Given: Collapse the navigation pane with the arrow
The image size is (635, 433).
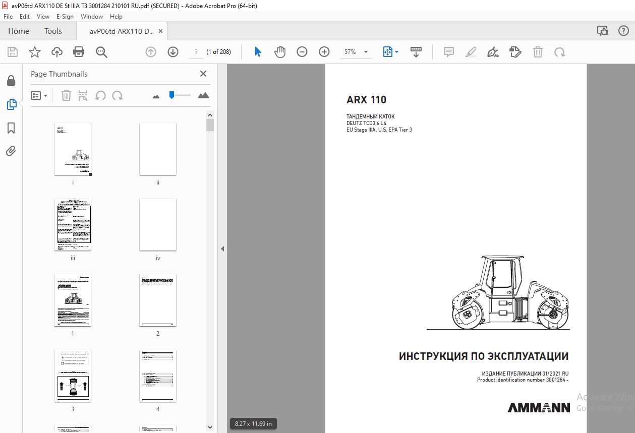Looking at the screenshot, I should (x=222, y=249).
